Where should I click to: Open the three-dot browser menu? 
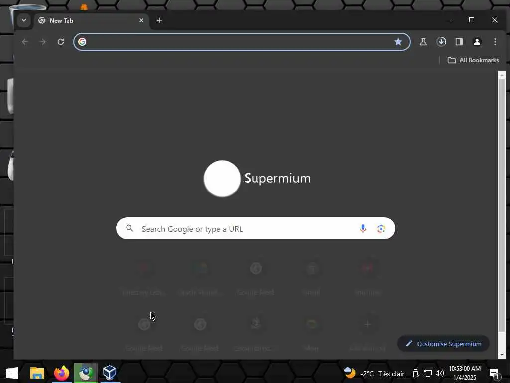tap(495, 42)
